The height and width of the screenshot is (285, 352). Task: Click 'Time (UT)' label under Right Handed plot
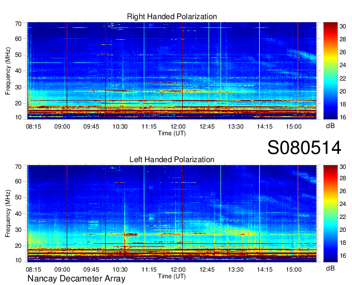(172, 133)
